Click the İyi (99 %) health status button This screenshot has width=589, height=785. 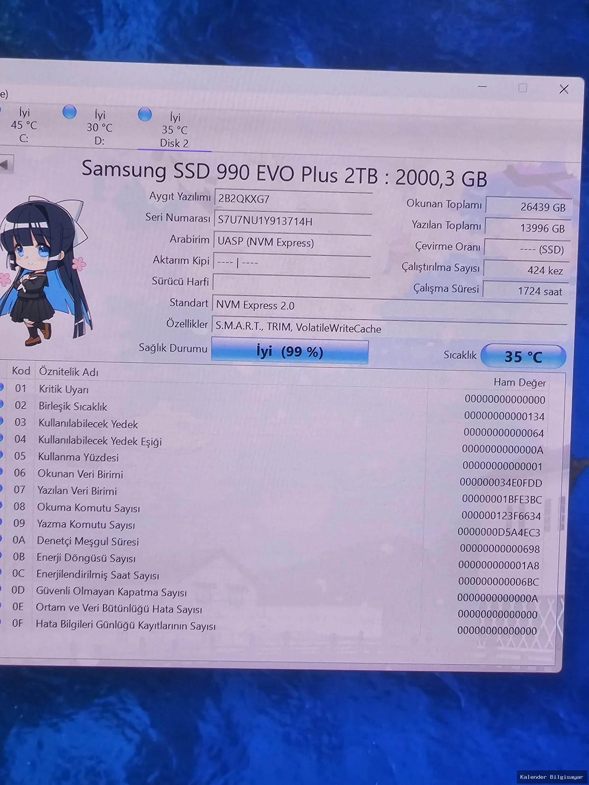[x=290, y=352]
